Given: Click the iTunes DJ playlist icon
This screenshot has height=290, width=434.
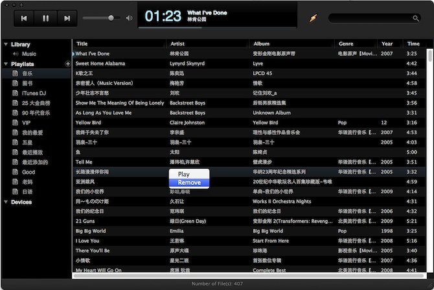Looking at the screenshot, I should pos(16,93).
